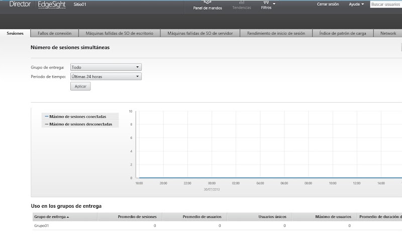Click the 18:00 time axis label
This screenshot has width=402, height=237.
[139, 183]
